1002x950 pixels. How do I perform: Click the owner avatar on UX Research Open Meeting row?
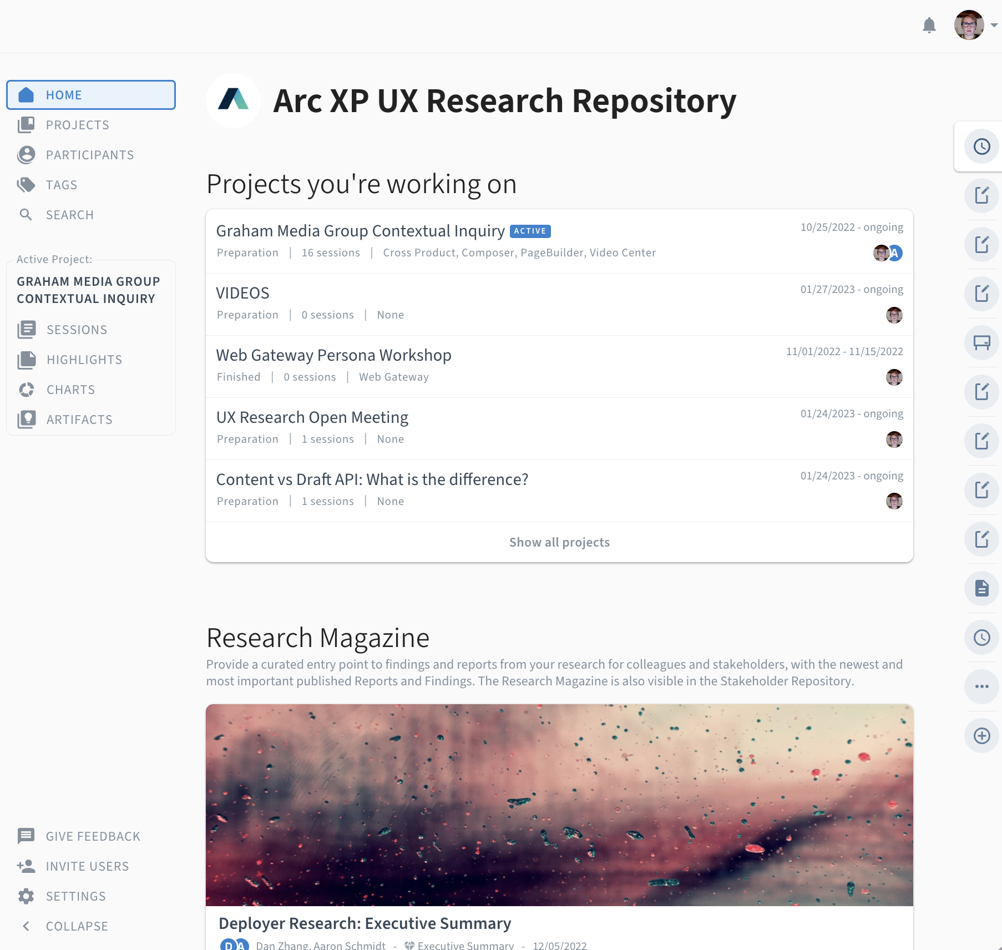894,439
